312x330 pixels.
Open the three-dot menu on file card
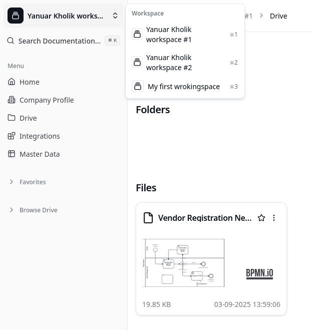274,218
